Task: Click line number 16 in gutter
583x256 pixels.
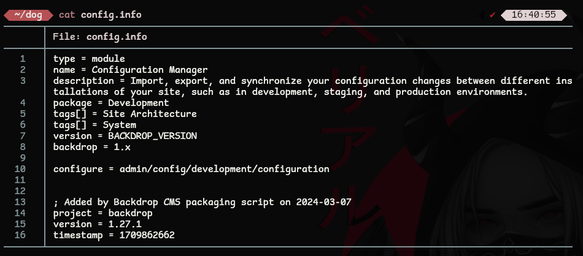Action: (x=20, y=235)
